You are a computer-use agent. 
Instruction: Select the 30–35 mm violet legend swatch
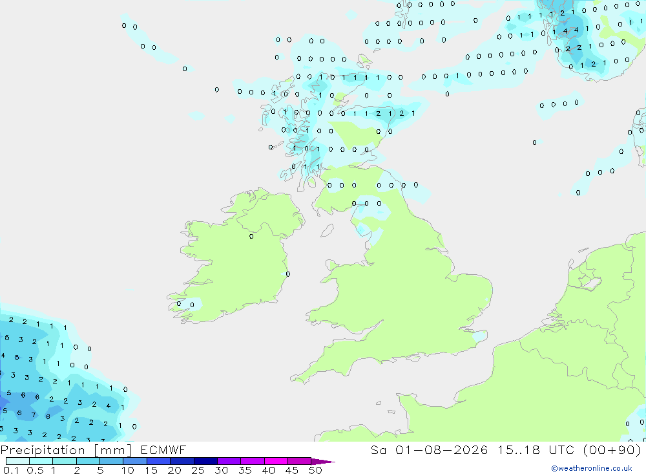(x=229, y=461)
